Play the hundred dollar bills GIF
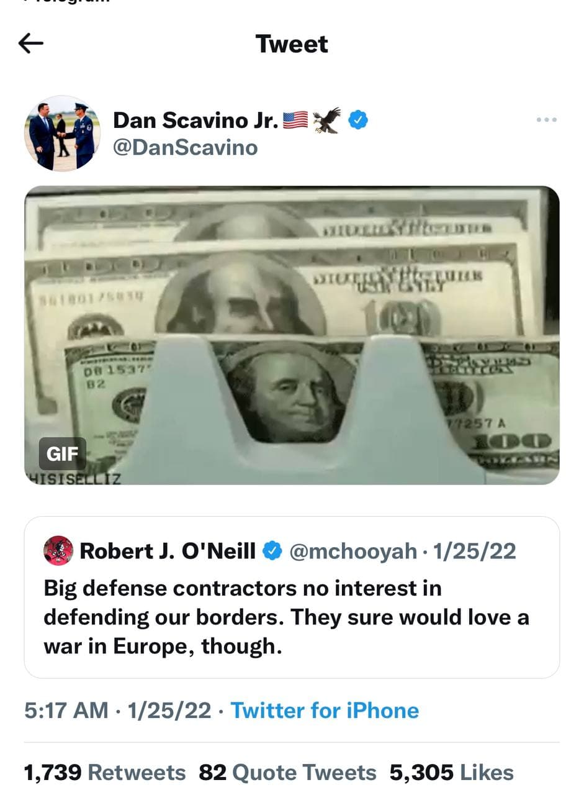The height and width of the screenshot is (795, 584). click(292, 335)
